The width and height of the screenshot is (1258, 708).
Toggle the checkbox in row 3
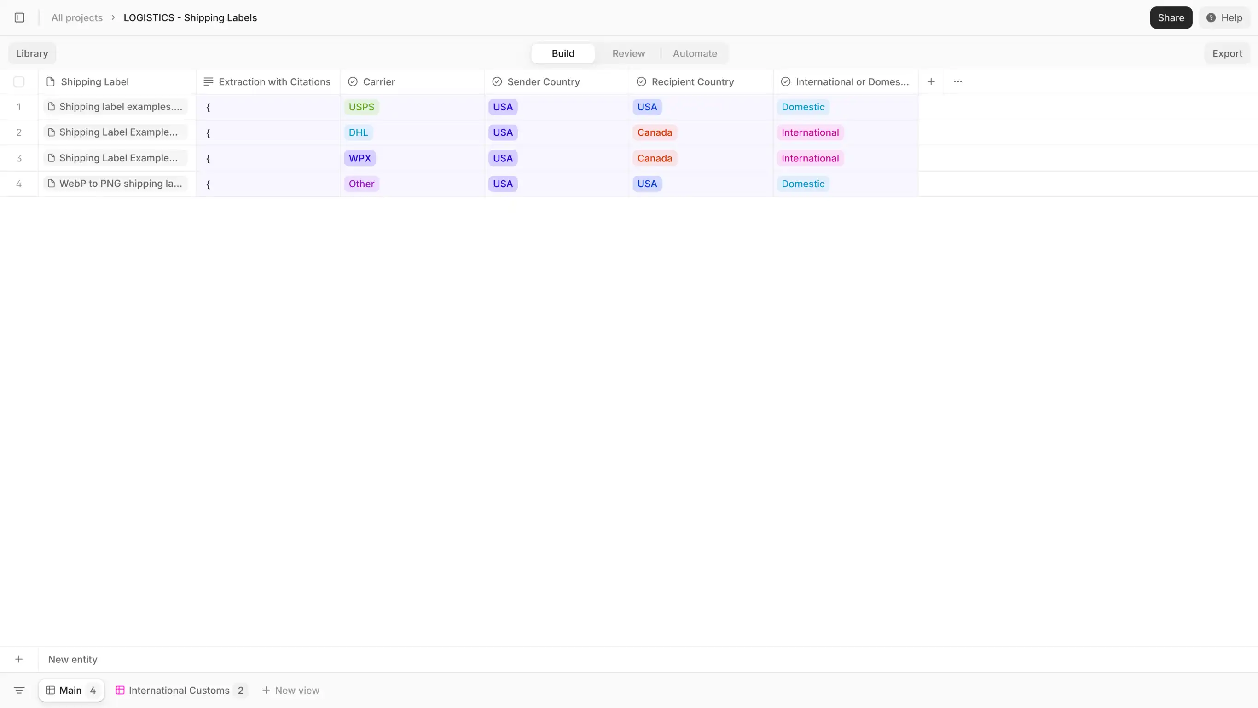tap(19, 158)
